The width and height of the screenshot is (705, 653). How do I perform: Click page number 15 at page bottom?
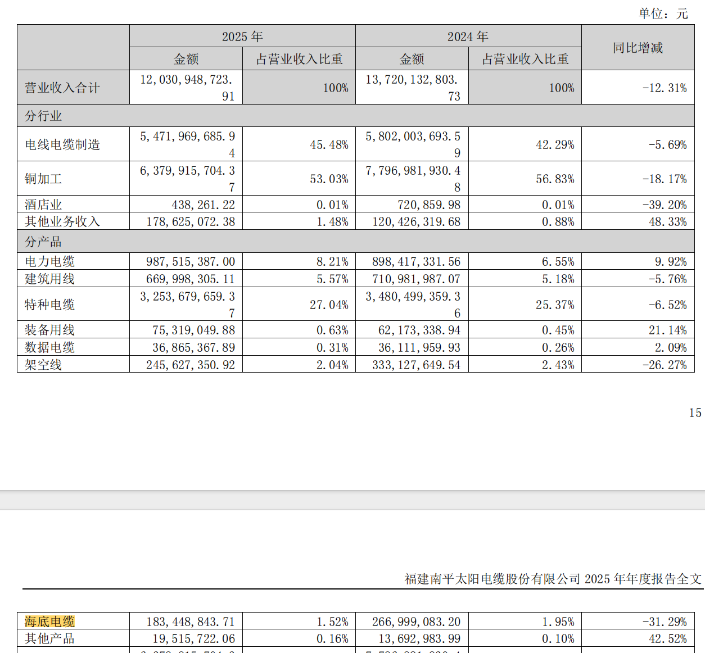coord(695,412)
